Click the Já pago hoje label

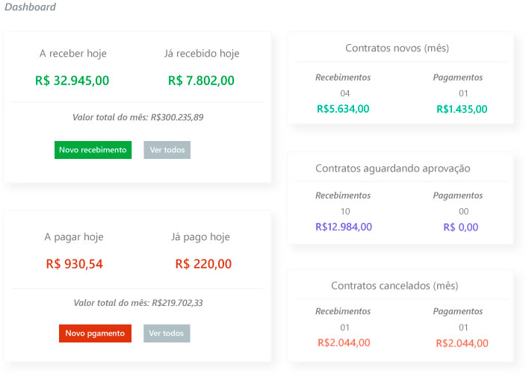pos(200,237)
